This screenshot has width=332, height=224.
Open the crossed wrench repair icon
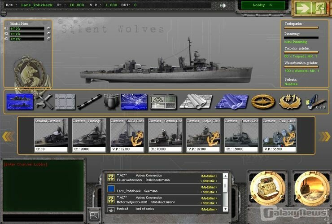click(44, 101)
